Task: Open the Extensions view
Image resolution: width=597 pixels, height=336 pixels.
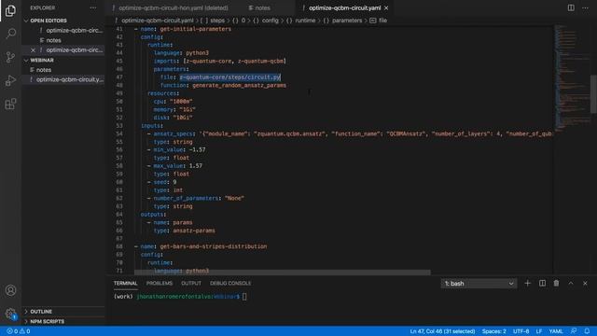Action: pos(10,104)
